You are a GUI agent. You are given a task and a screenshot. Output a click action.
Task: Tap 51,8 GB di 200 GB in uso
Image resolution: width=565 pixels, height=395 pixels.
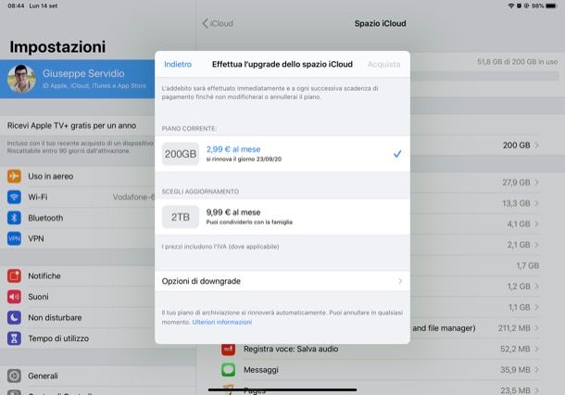tap(518, 62)
